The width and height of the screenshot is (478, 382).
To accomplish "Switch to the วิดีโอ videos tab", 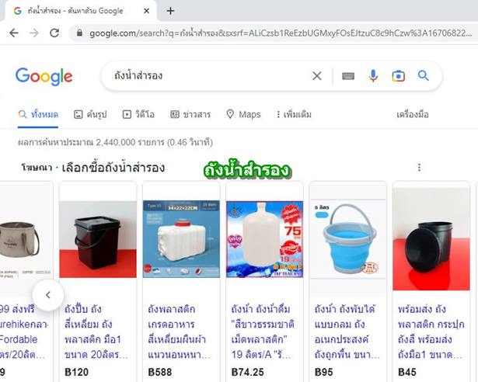I will click(138, 115).
